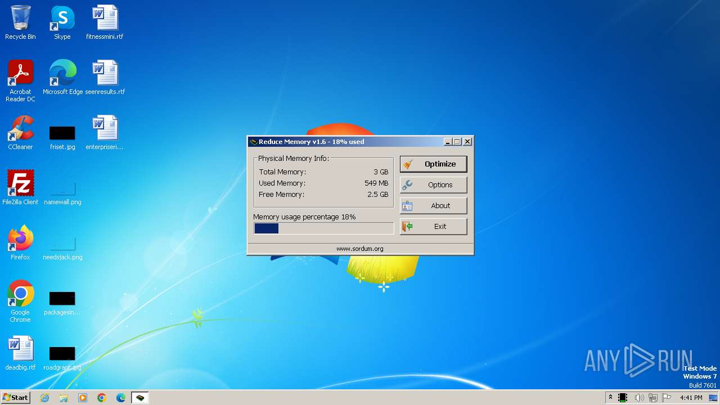Image resolution: width=720 pixels, height=405 pixels.
Task: Select the packagesin... image file
Action: pyautogui.click(x=62, y=303)
